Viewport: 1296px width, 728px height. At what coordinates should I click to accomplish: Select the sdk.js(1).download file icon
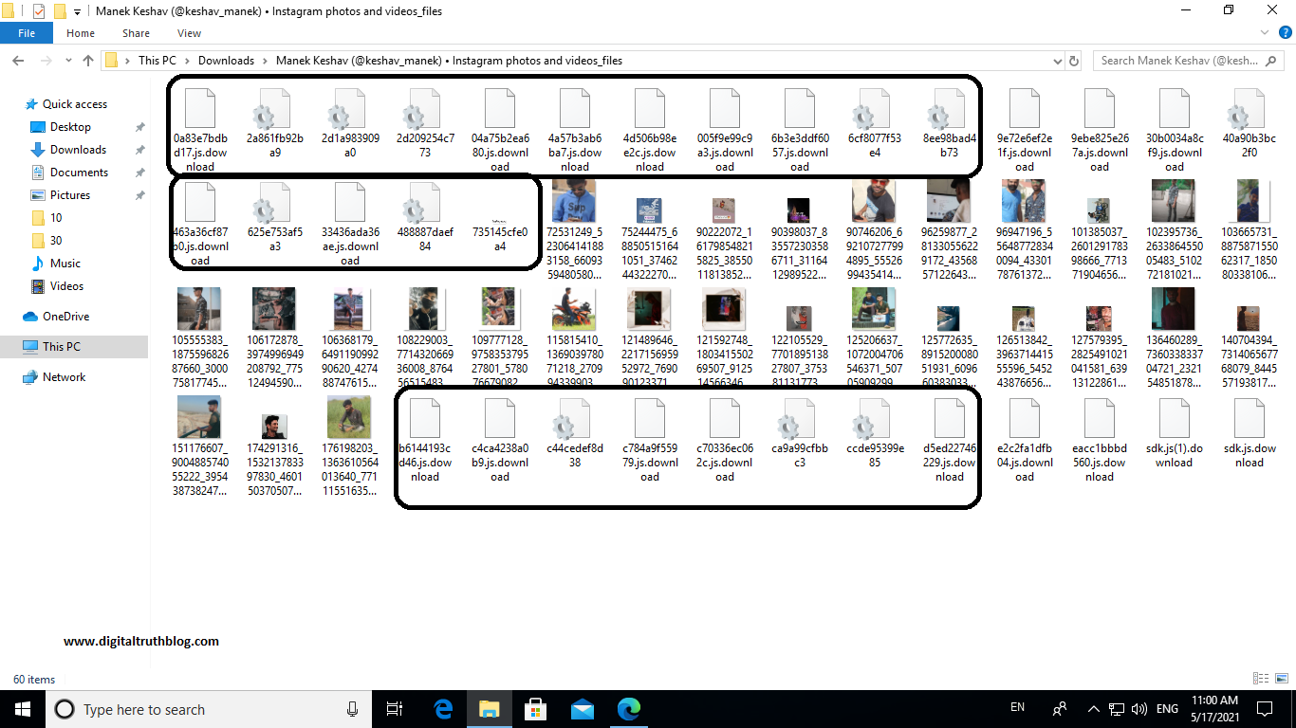(x=1174, y=419)
